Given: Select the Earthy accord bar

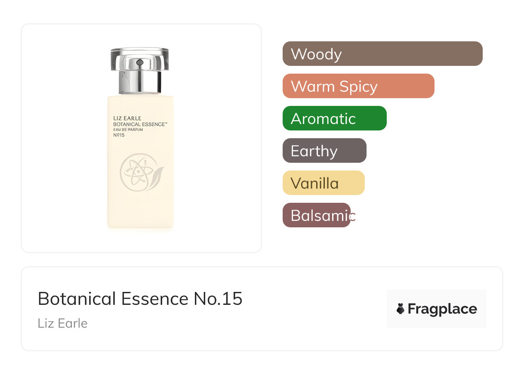Looking at the screenshot, I should click(324, 151).
